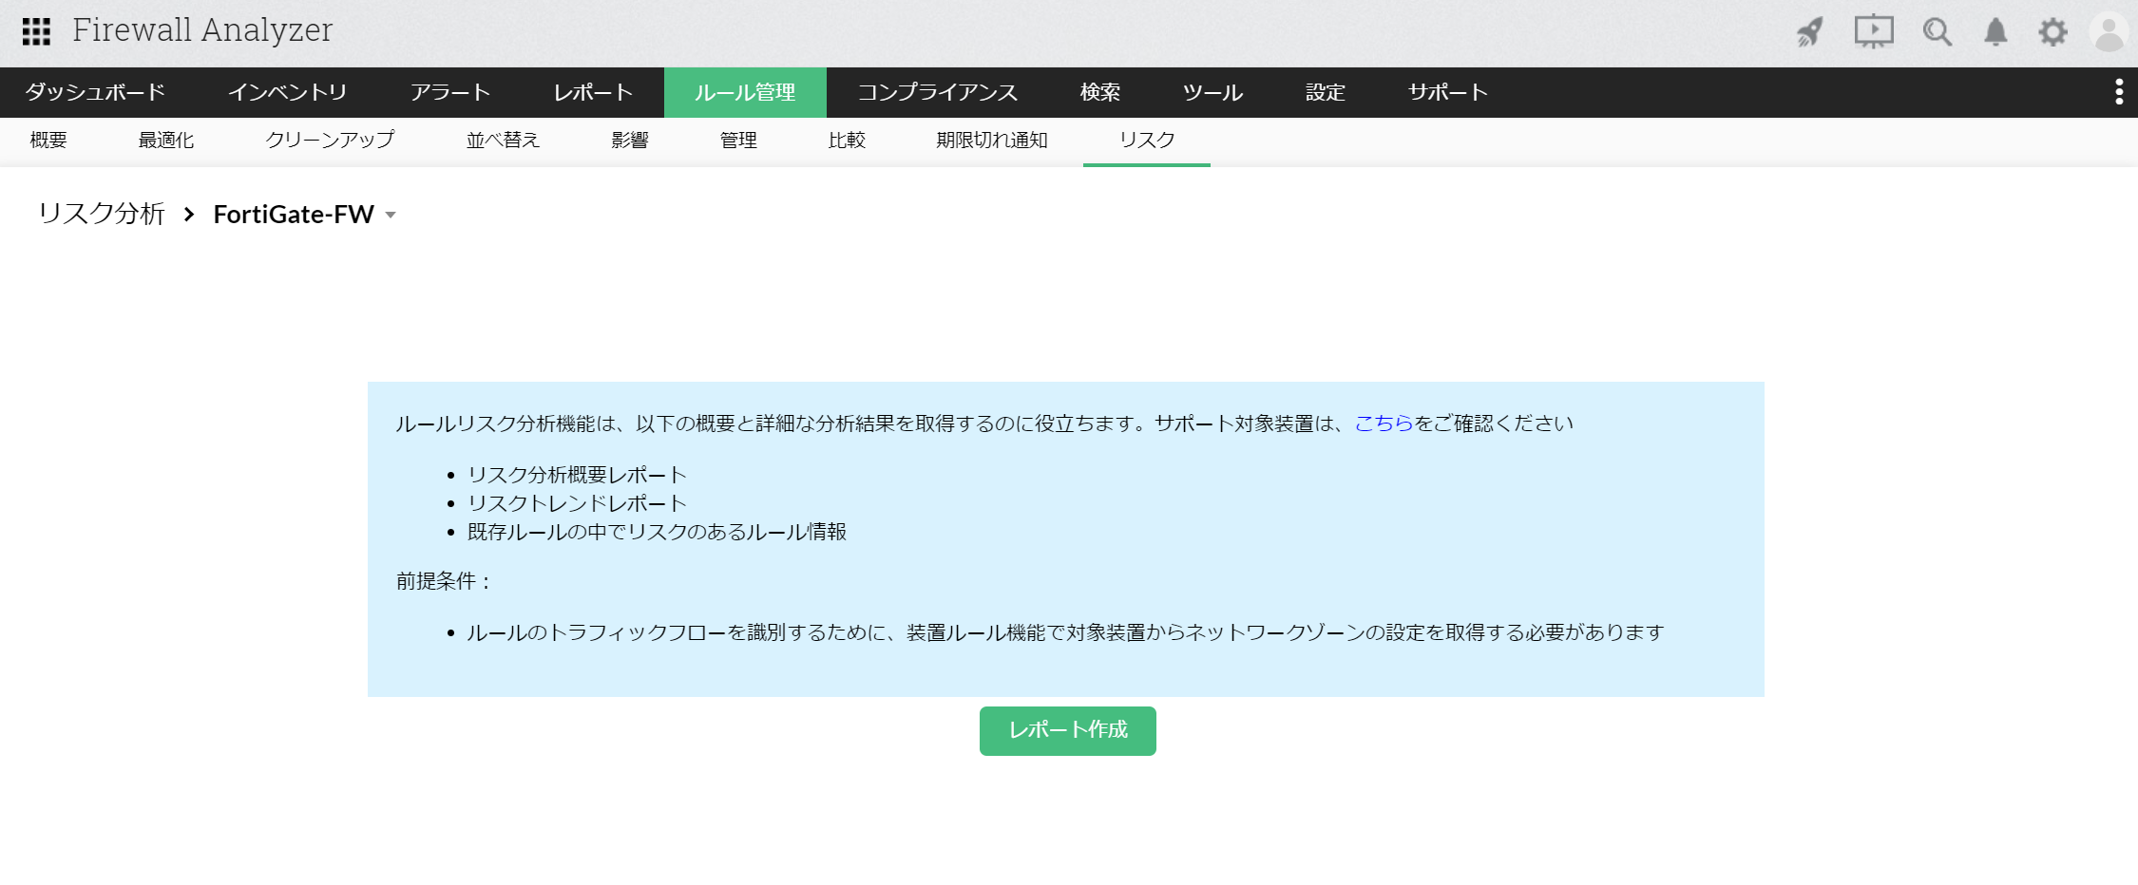The image size is (2138, 885).
Task: Switch to the 最適化 tab
Action: pos(166,141)
